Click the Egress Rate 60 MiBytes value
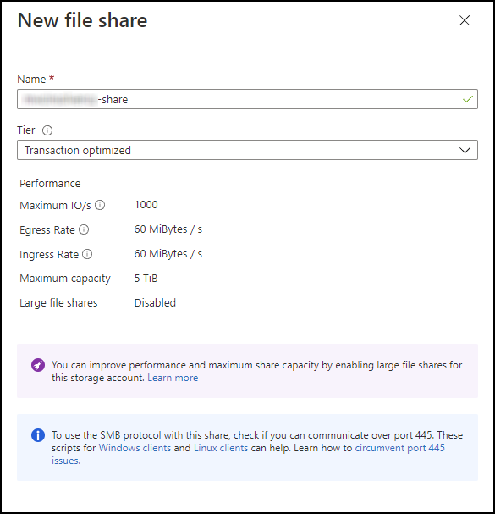 168,229
